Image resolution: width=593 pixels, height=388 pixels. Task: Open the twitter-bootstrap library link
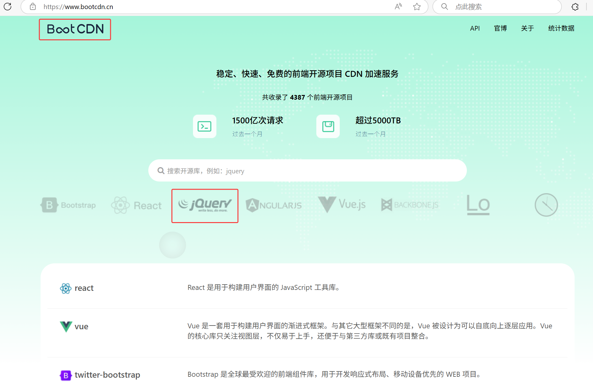tap(107, 375)
